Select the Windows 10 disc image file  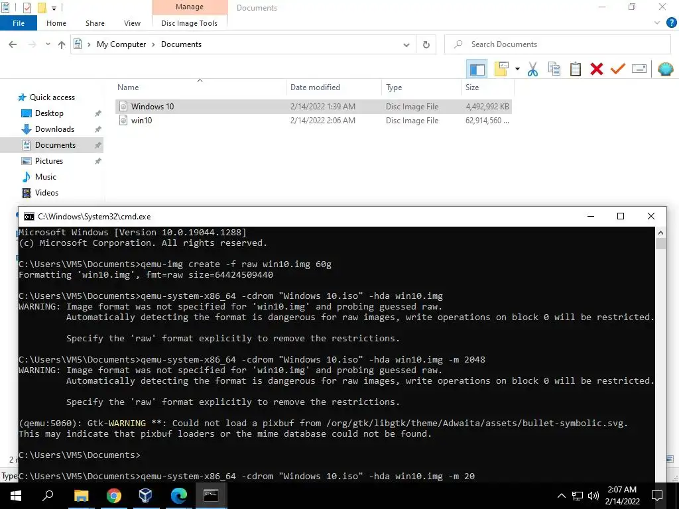point(314,107)
